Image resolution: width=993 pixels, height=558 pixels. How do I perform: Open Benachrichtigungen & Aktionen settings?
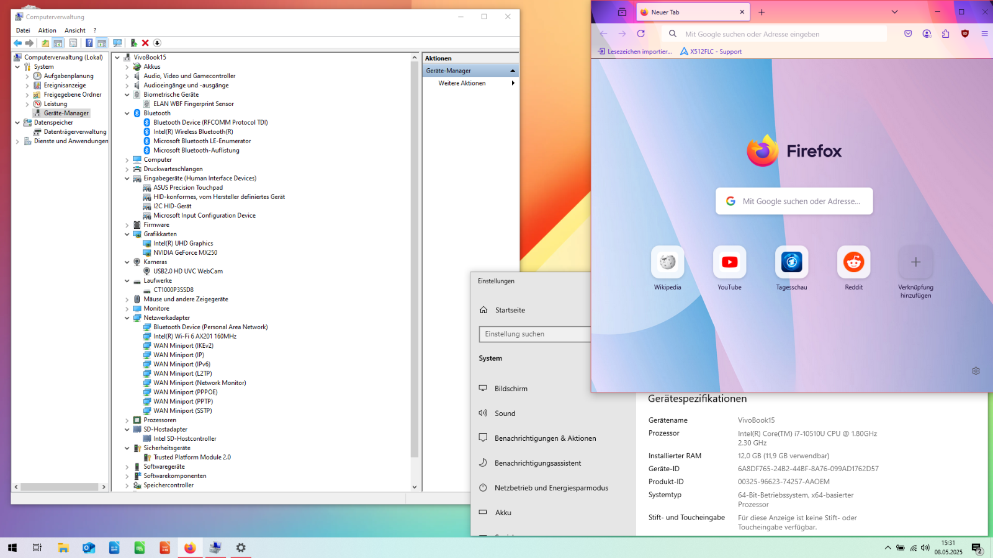(545, 438)
